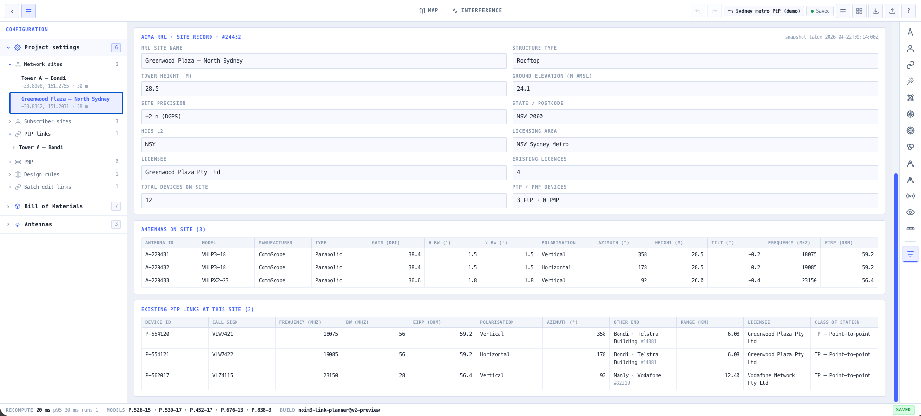Click the State / Postcode field
The width and height of the screenshot is (921, 416).
coord(695,117)
